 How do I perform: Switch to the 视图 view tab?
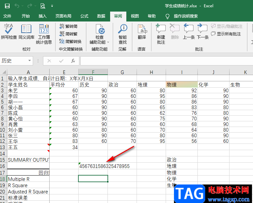tap(135, 16)
